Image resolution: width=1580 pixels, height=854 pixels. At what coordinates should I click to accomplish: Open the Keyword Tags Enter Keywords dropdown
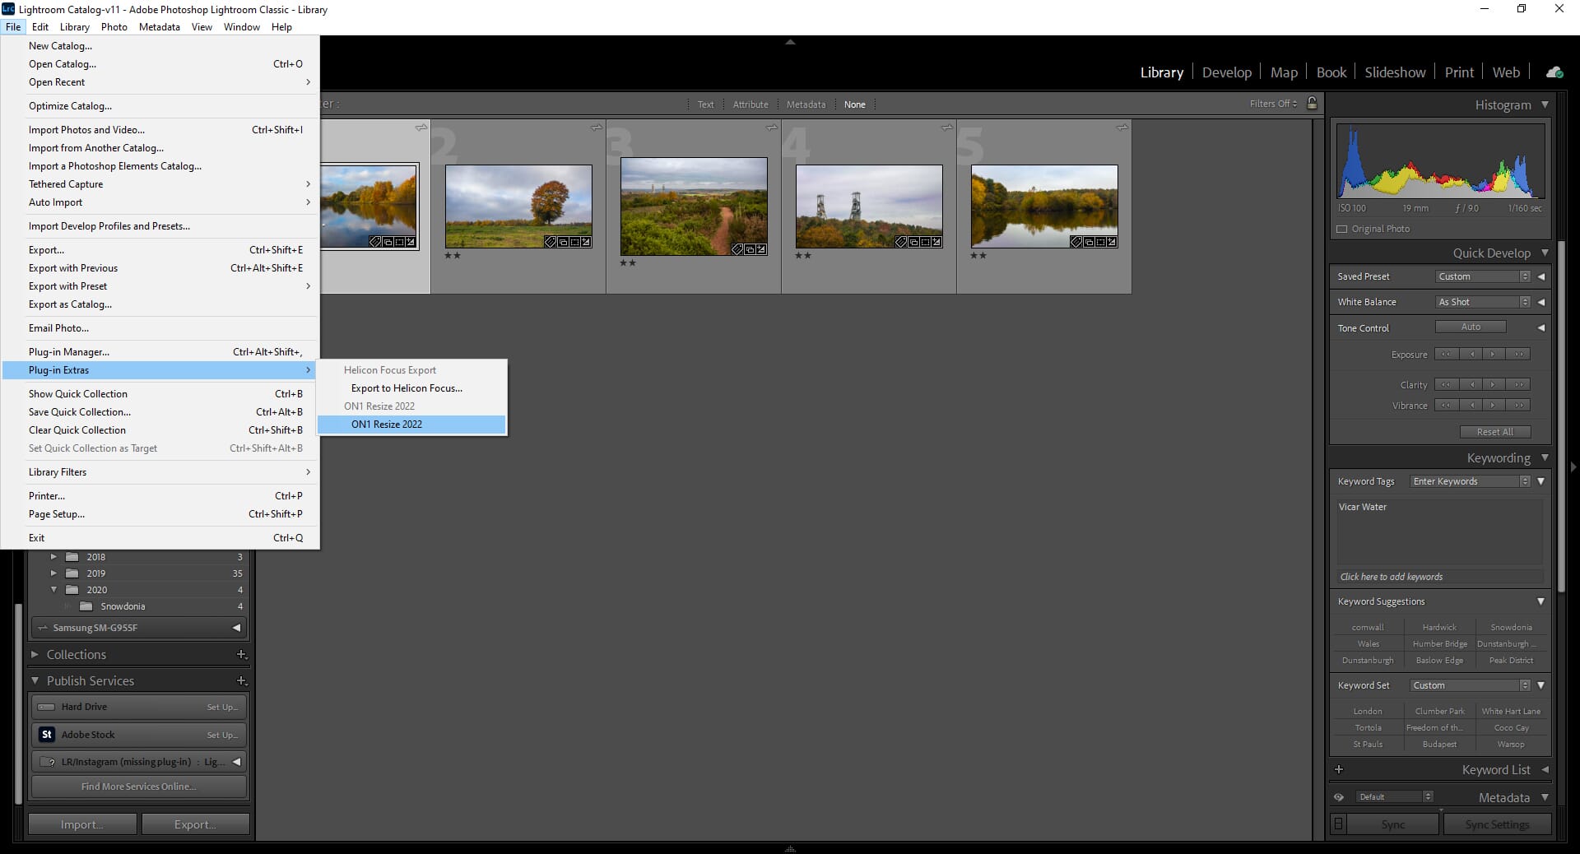1470,481
